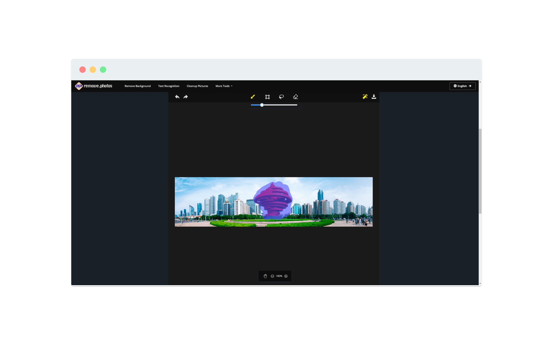The height and width of the screenshot is (345, 553).
Task: Zoom out with the minus icon
Action: coord(272,276)
